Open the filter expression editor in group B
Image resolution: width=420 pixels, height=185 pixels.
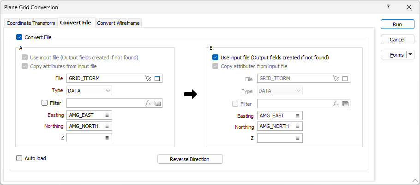[x=336, y=104]
